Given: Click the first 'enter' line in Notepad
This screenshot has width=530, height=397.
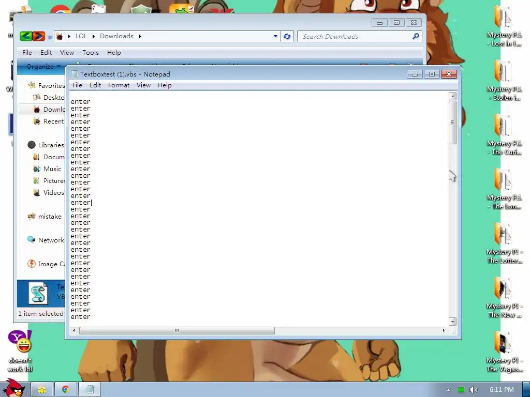Looking at the screenshot, I should pos(80,102).
